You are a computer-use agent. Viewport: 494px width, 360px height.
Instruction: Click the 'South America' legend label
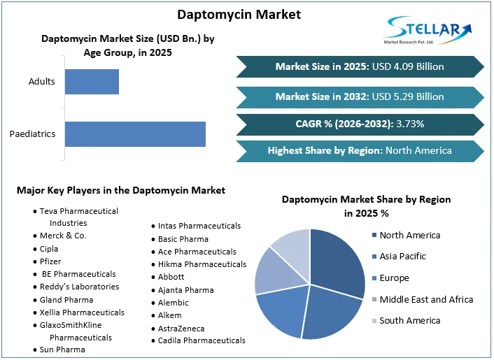410,321
